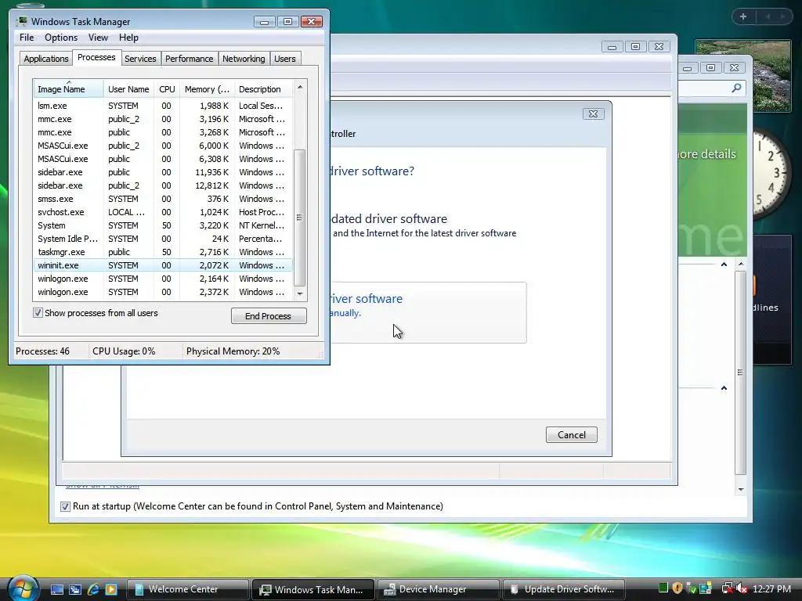The image size is (802, 601).
Task: Click the network connection tray icon
Action: pyautogui.click(x=727, y=588)
